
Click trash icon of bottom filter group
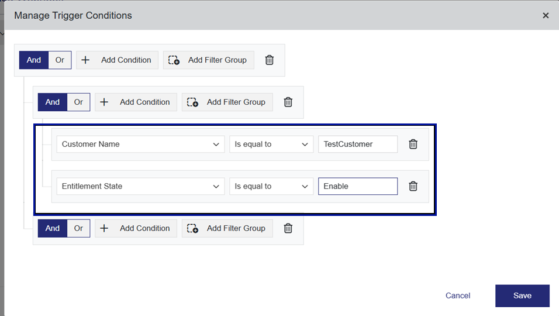coord(288,228)
